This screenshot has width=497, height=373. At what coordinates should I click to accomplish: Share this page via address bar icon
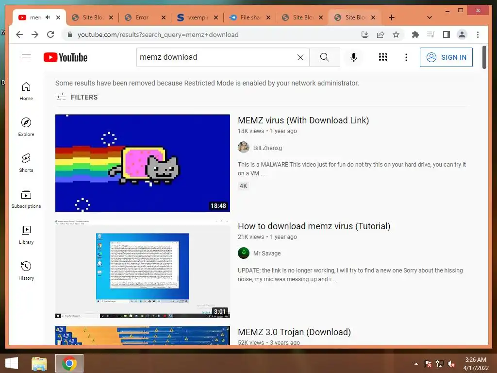381,34
